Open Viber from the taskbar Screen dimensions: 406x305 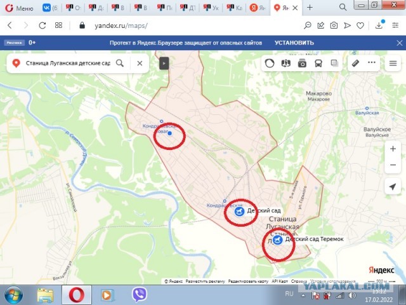pos(140,295)
